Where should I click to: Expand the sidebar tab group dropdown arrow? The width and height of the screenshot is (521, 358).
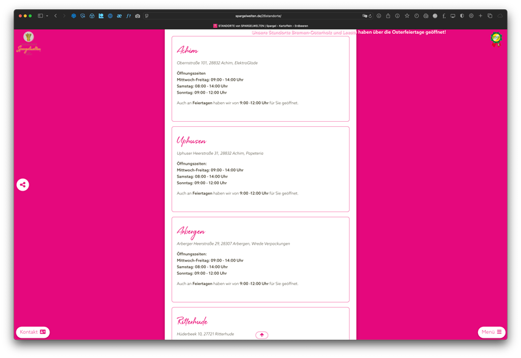[47, 16]
